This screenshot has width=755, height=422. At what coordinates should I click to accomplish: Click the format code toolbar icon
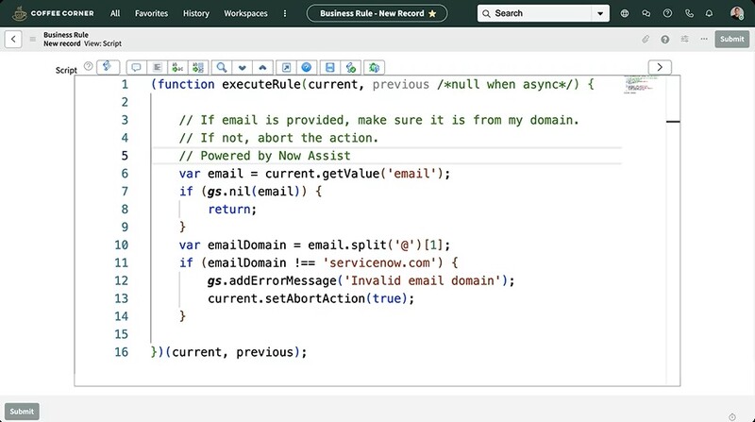click(x=157, y=67)
